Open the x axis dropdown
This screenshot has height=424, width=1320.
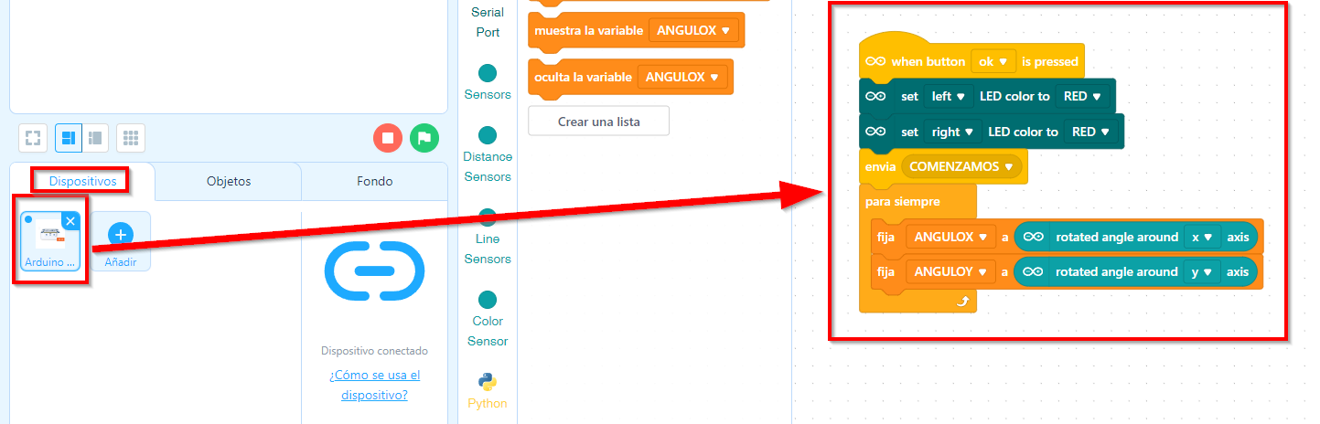(x=1201, y=237)
